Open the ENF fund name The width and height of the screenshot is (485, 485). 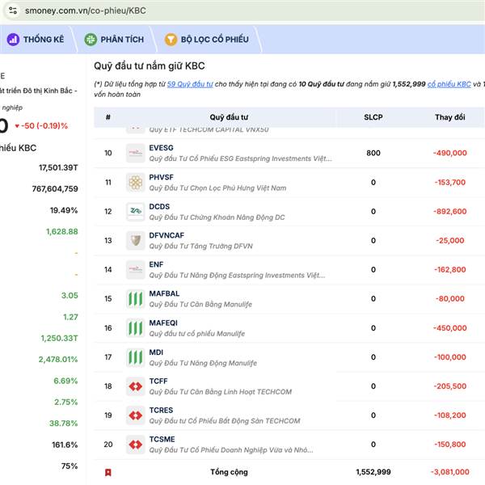tap(156, 264)
